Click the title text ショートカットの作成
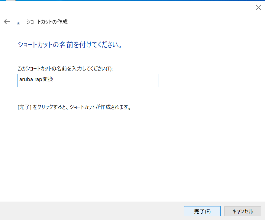 (x=47, y=22)
